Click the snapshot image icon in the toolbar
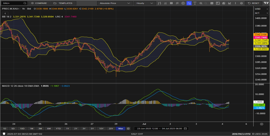The image size is (270, 136). coord(224,3)
